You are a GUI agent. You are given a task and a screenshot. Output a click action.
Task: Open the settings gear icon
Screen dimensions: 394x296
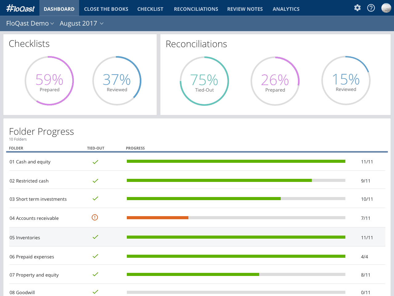357,8
